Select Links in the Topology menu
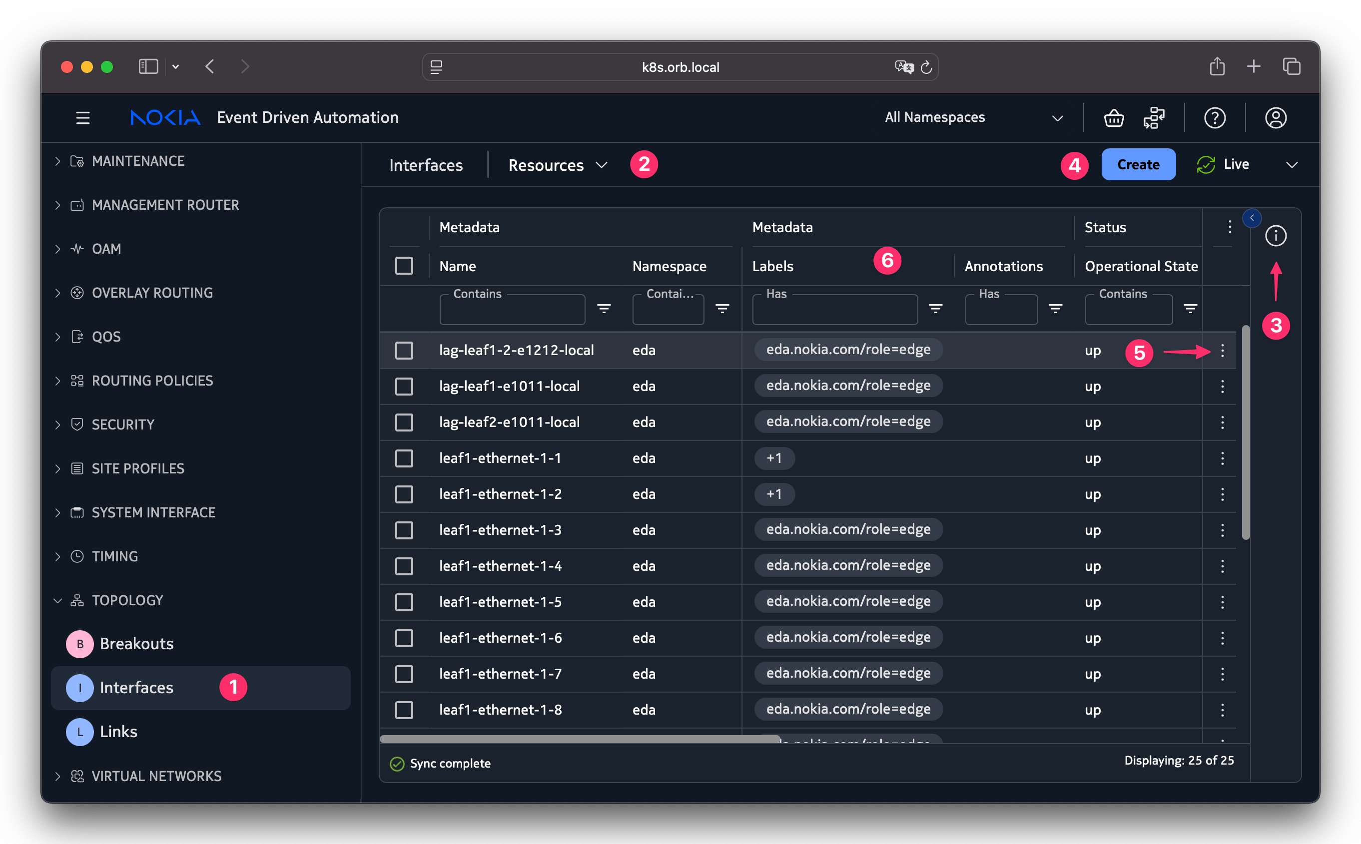This screenshot has width=1361, height=844. pos(118,731)
